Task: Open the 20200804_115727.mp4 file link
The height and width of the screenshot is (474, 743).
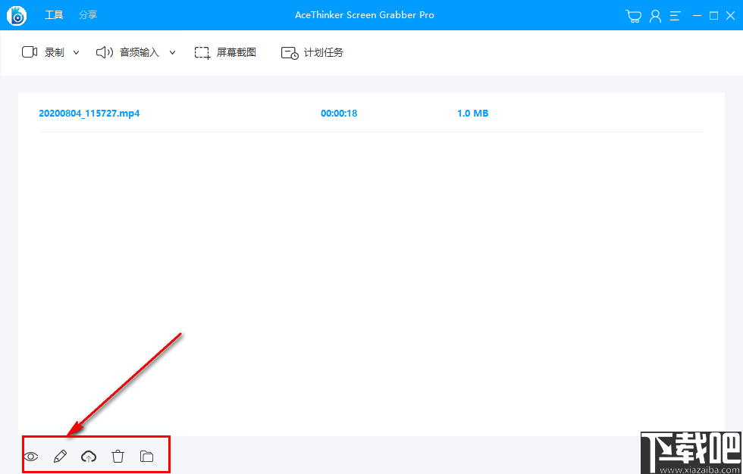Action: pos(89,113)
